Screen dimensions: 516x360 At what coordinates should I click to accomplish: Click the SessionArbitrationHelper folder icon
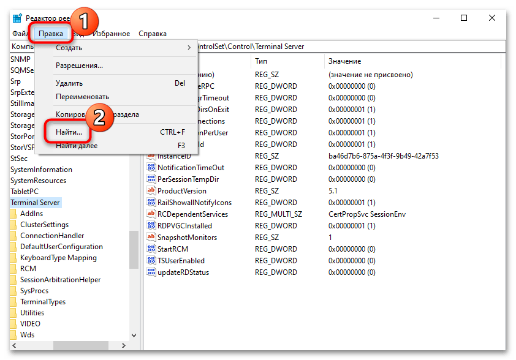[x=13, y=280]
